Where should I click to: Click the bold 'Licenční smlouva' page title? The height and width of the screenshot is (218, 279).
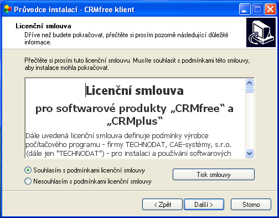point(43,26)
